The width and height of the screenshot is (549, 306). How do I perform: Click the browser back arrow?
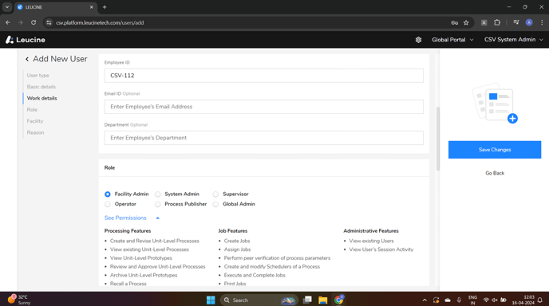[8, 22]
